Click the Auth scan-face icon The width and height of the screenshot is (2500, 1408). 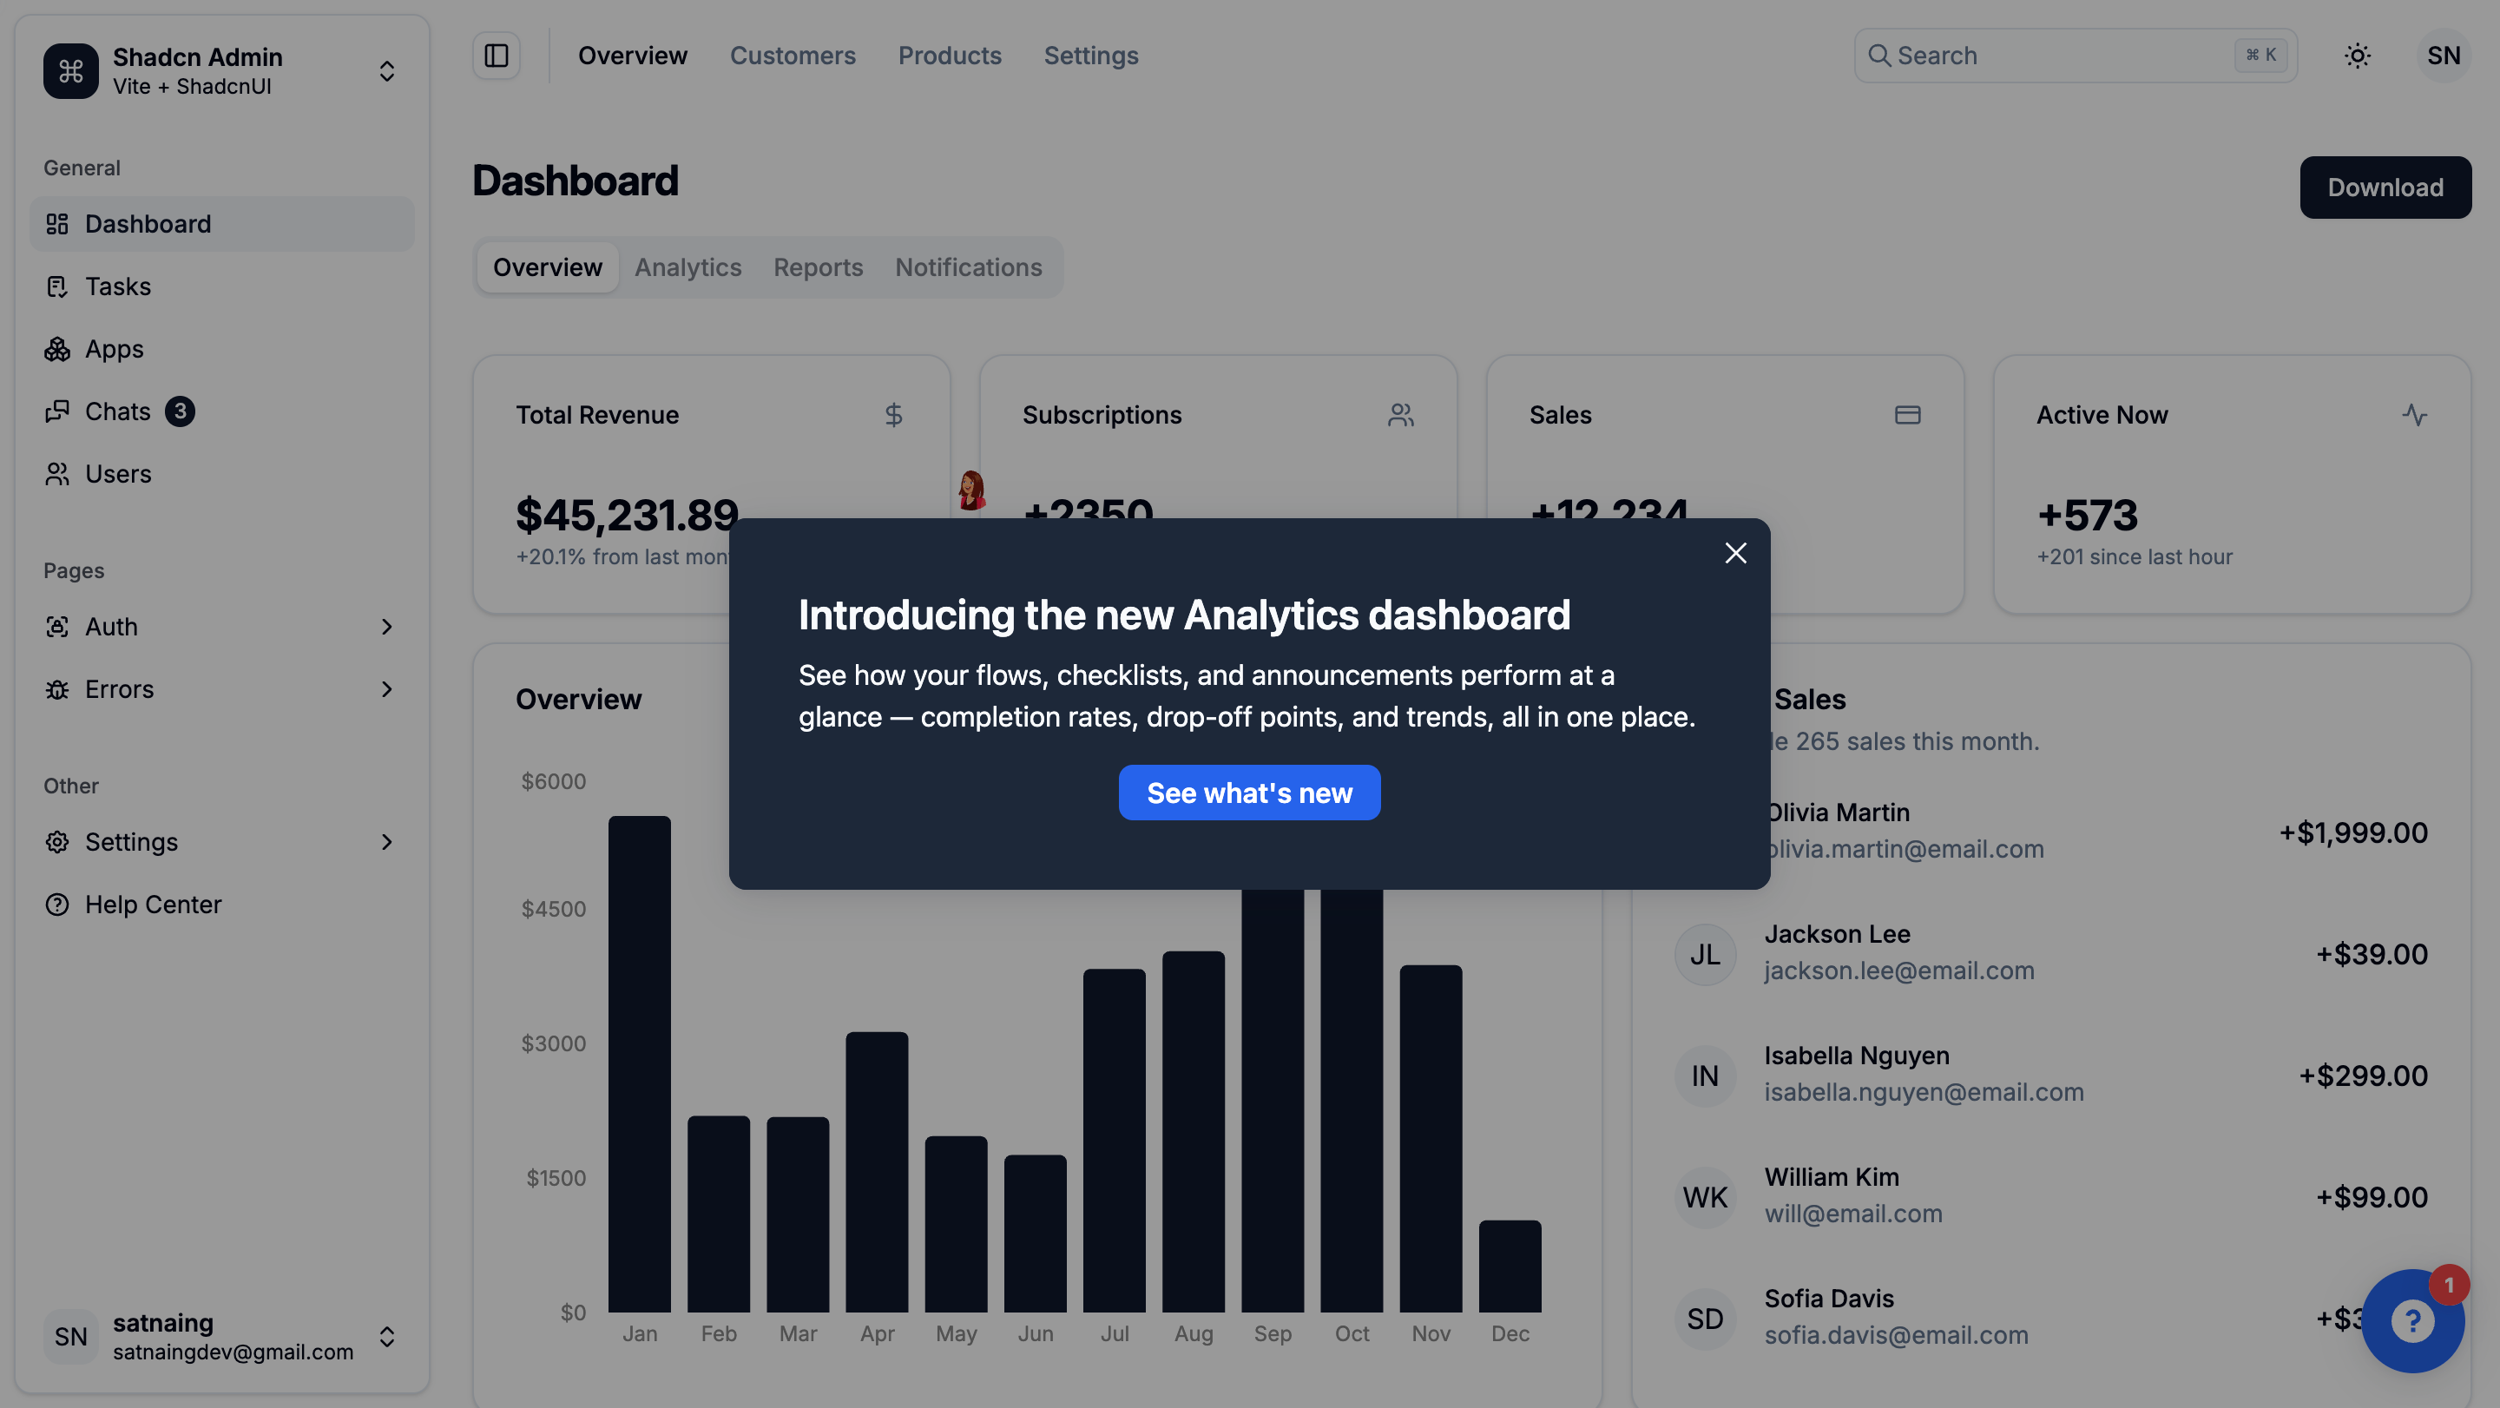pyautogui.click(x=57, y=627)
